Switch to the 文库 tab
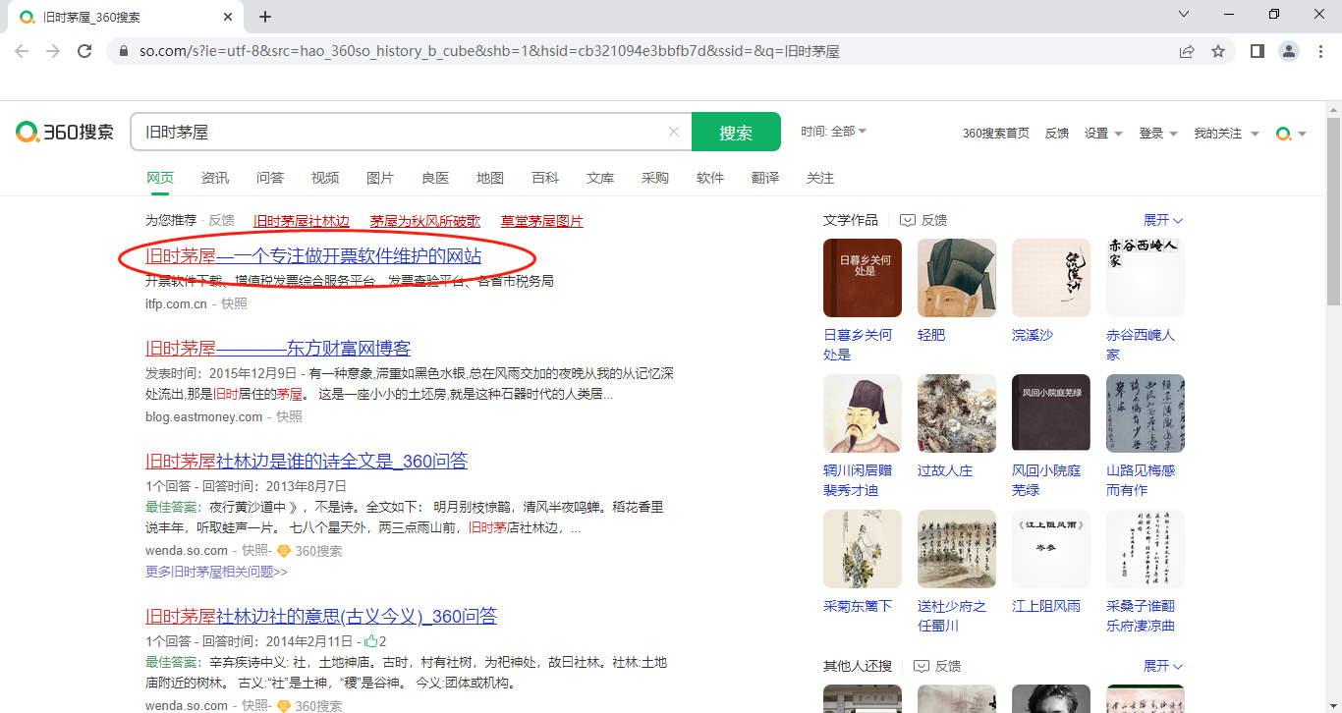This screenshot has height=713, width=1342. point(600,178)
